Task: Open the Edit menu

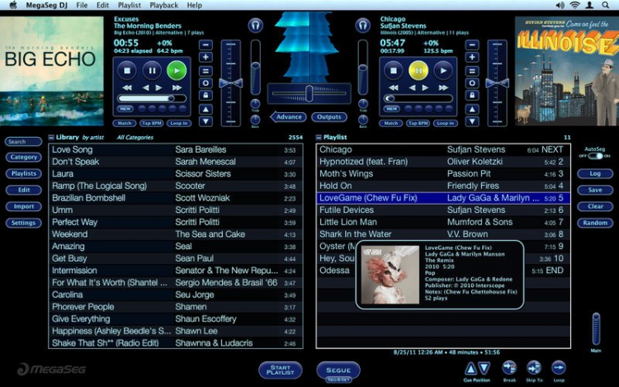Action: tap(102, 5)
